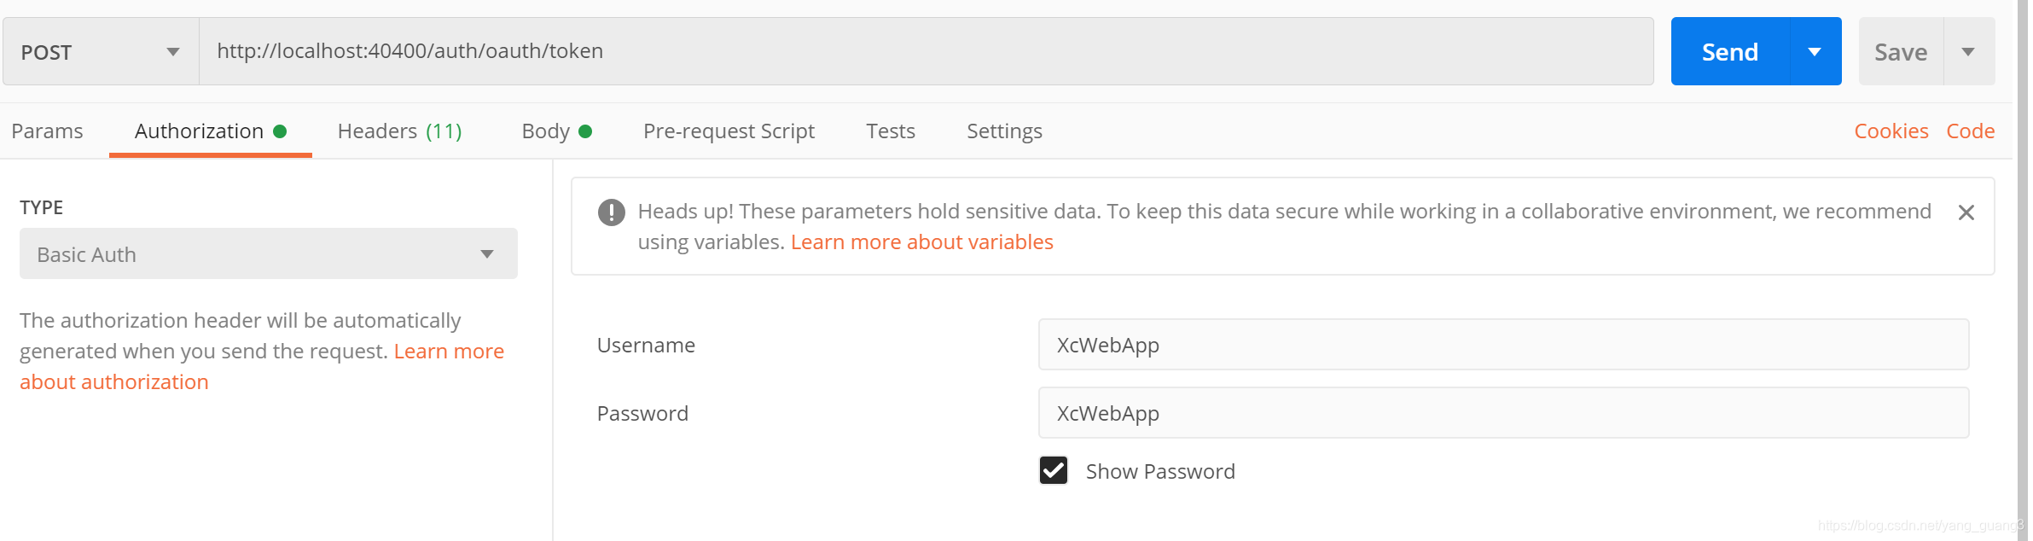Uncheck the Show Password checkbox
Screen dimensions: 2033x541
tap(1054, 470)
